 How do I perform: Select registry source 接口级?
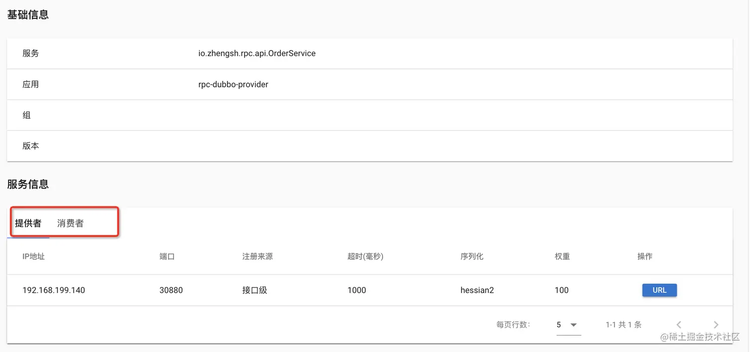pyautogui.click(x=255, y=290)
